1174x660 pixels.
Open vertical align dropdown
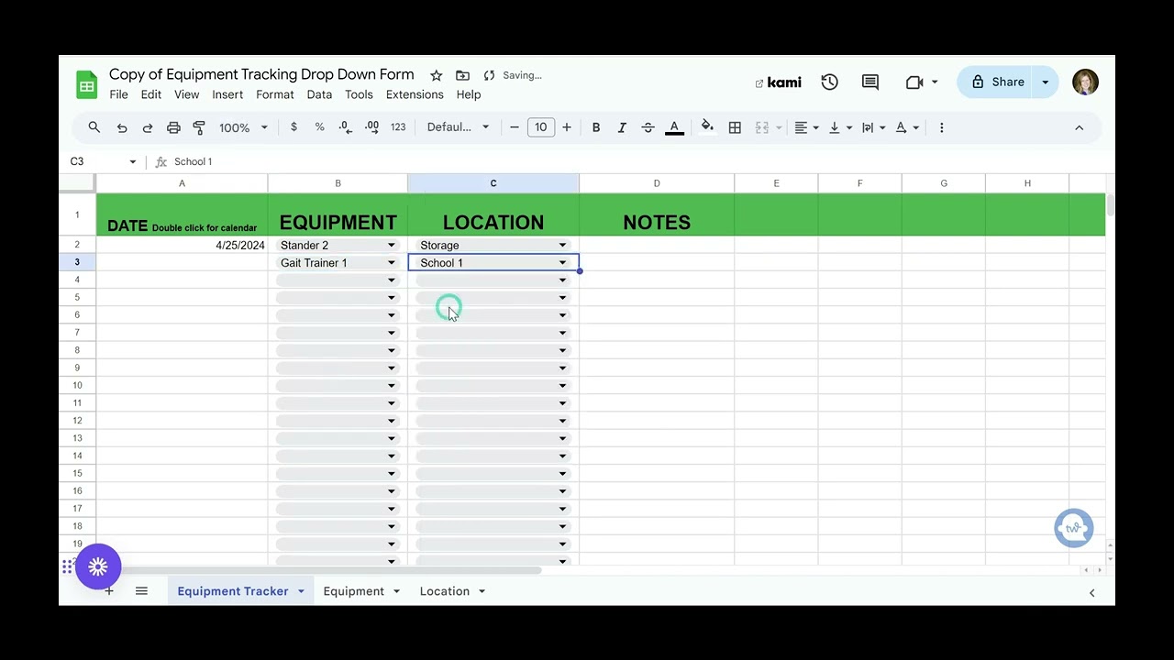[x=840, y=127]
